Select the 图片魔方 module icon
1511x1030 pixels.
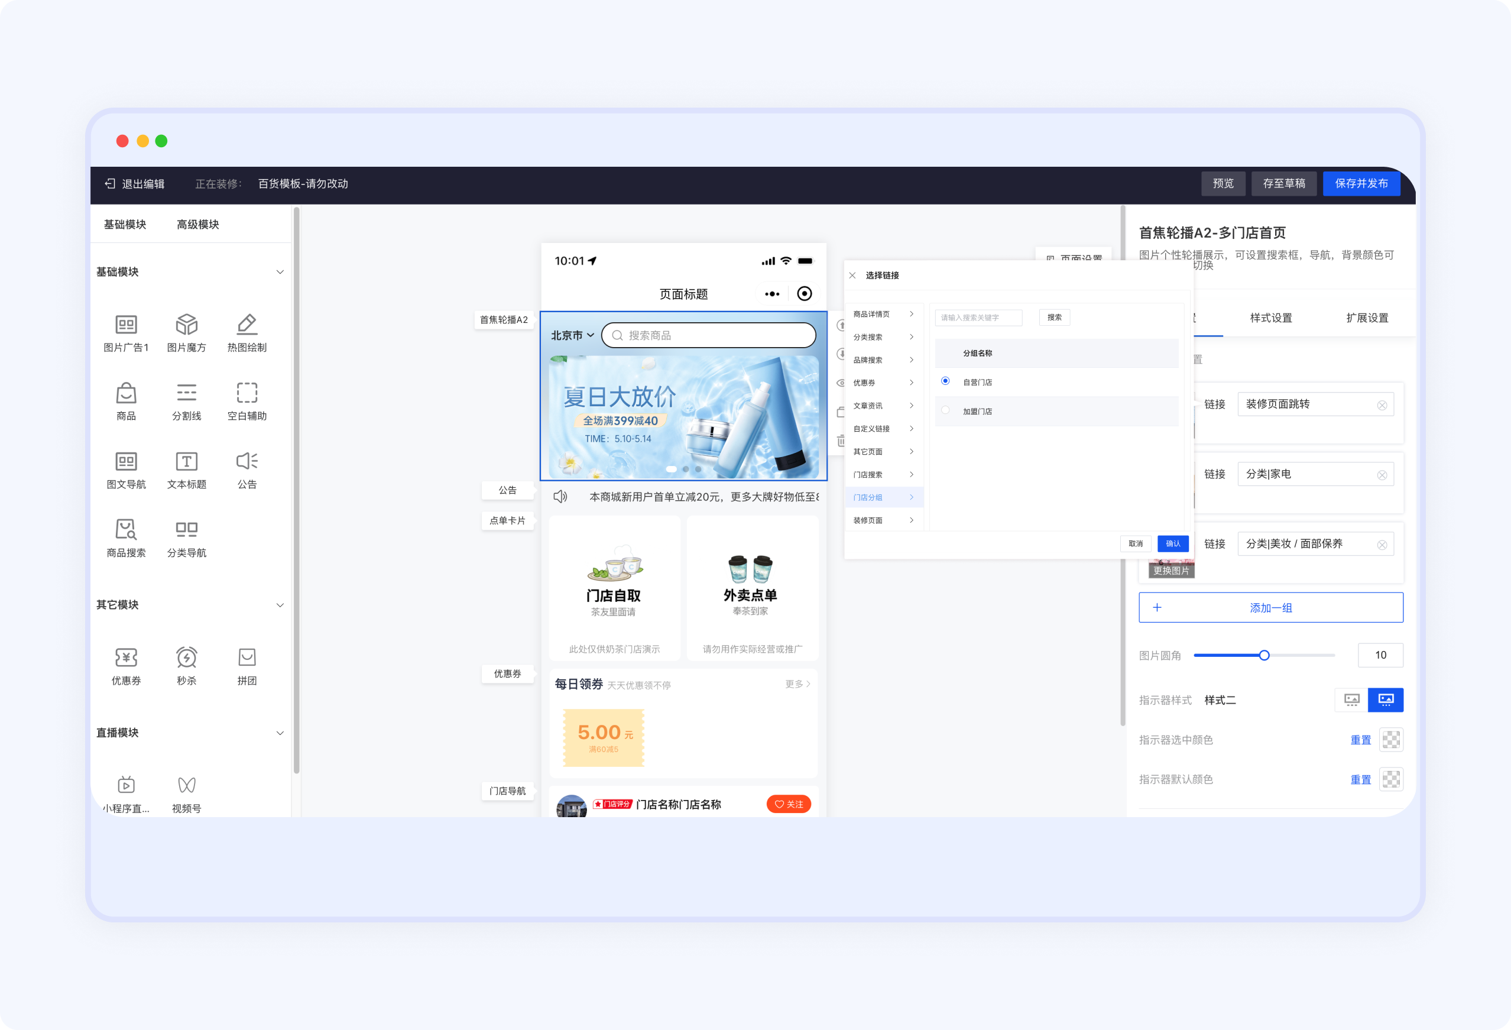click(187, 324)
